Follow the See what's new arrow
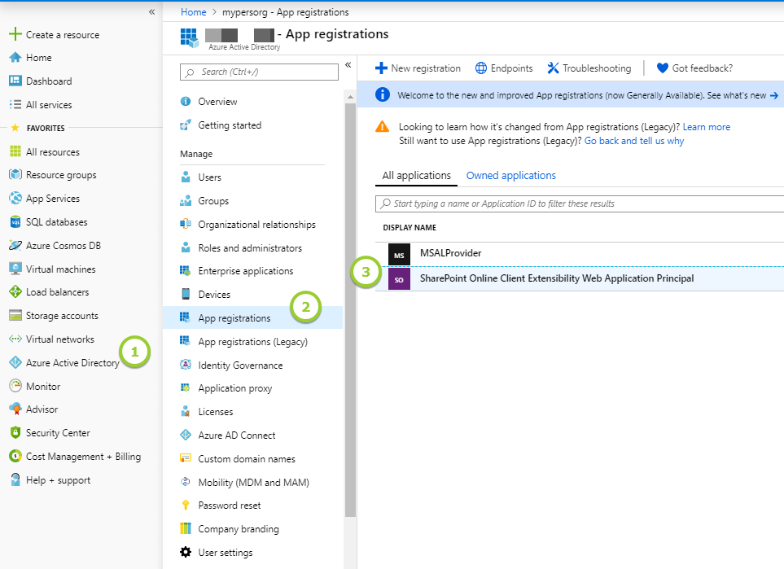 [x=774, y=95]
